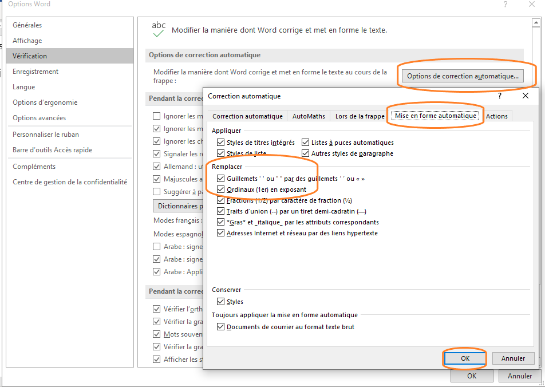
Task: Toggle the Conserver Styles checkbox
Action: [220, 302]
